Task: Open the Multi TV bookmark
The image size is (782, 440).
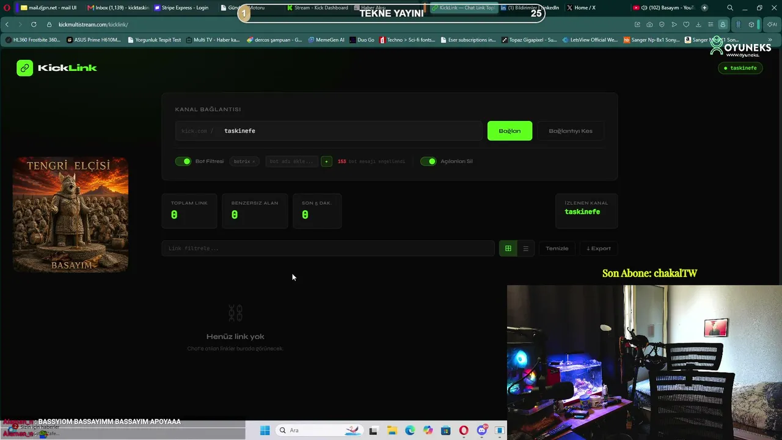Action: [213, 40]
